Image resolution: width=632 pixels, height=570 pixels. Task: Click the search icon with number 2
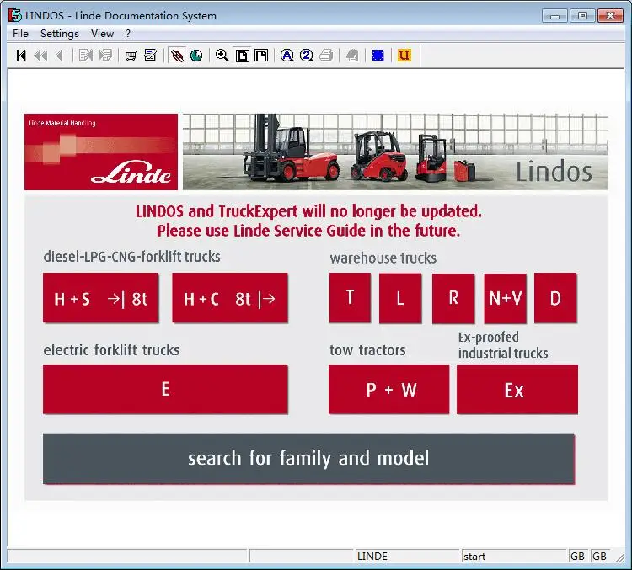307,56
